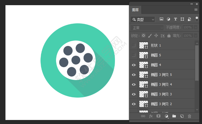The height and width of the screenshot is (124, 202).
Task: Select the 椭圆 5 layer thumbnail
Action: [x=144, y=55]
